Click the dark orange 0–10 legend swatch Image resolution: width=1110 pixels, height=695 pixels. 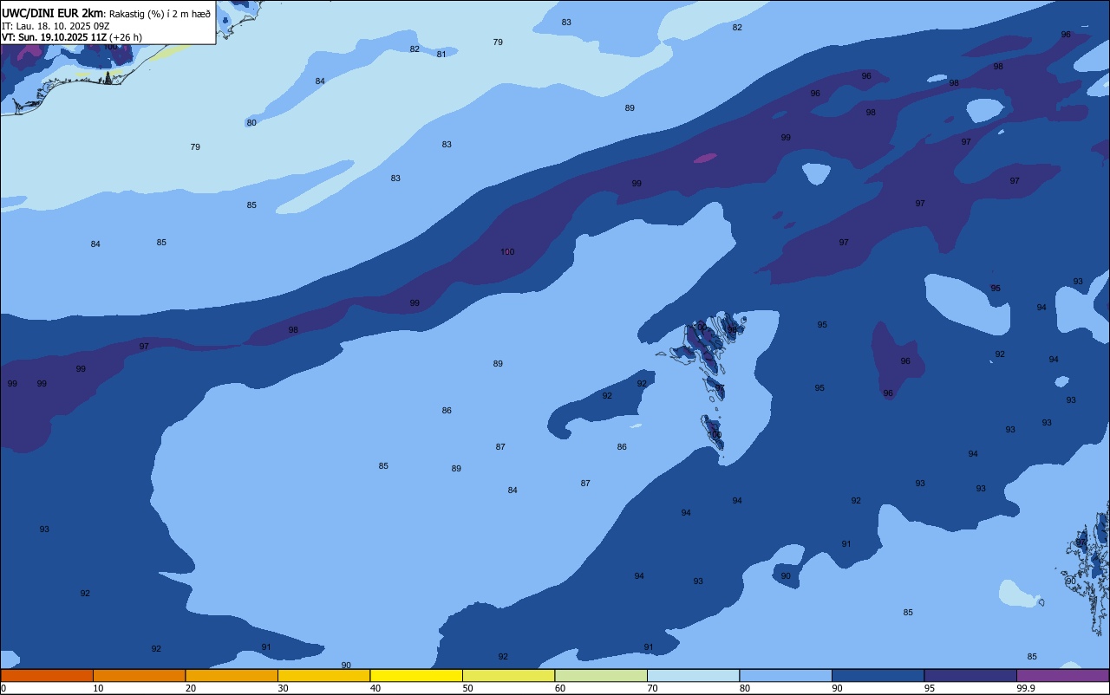coord(47,675)
